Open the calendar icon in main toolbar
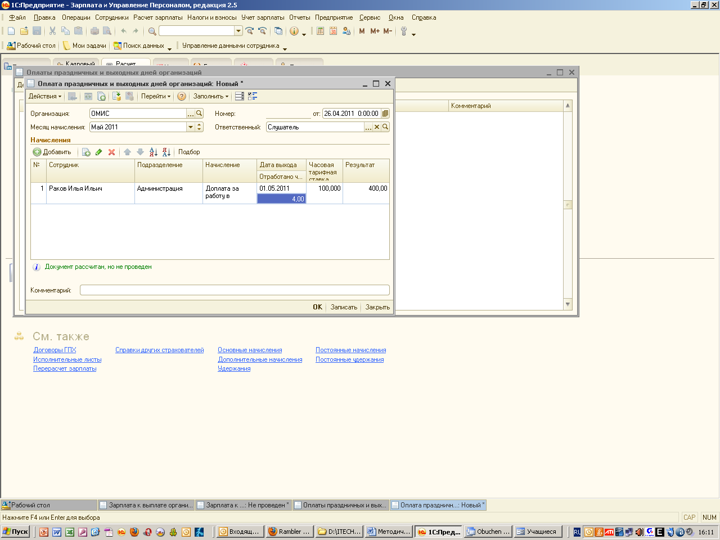720x540 pixels. (333, 31)
